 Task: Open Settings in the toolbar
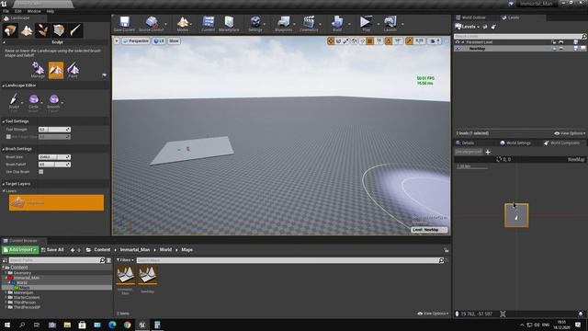(x=255, y=24)
